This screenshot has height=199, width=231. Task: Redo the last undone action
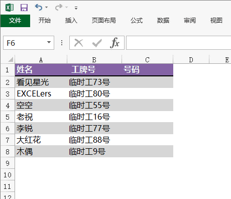coord(59,7)
